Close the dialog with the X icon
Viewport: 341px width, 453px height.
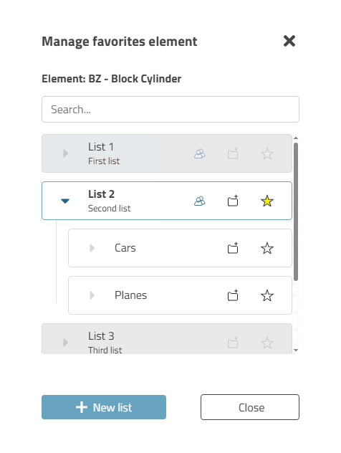[x=289, y=41]
